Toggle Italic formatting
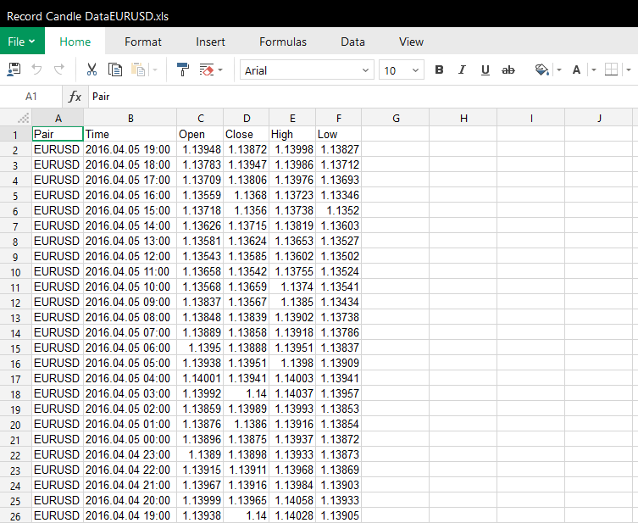The height and width of the screenshot is (523, 638). [x=462, y=70]
